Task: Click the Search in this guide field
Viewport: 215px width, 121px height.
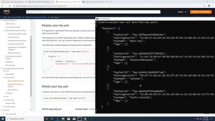Action: tap(93, 12)
